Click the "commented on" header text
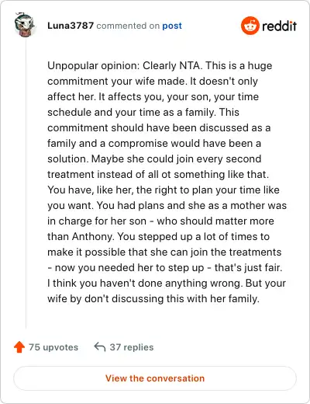This screenshot has width=310, height=404. tap(128, 26)
